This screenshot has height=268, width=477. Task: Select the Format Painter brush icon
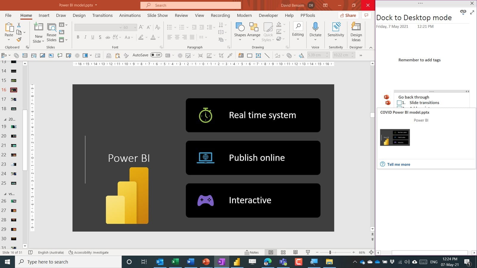[19, 40]
